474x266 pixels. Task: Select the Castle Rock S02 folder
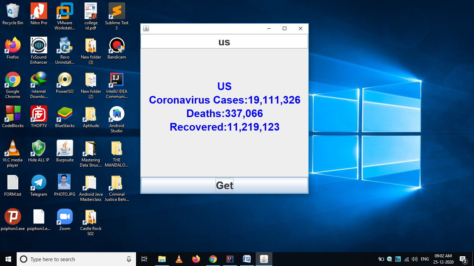[91, 222]
